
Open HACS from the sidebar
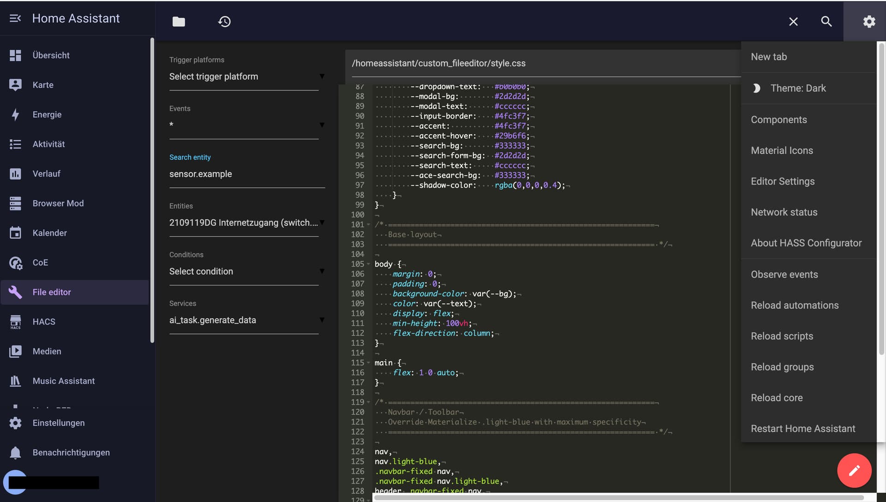tap(44, 322)
